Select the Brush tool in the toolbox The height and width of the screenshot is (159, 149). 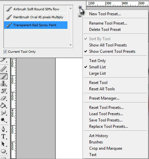pyautogui.click(x=4, y=76)
